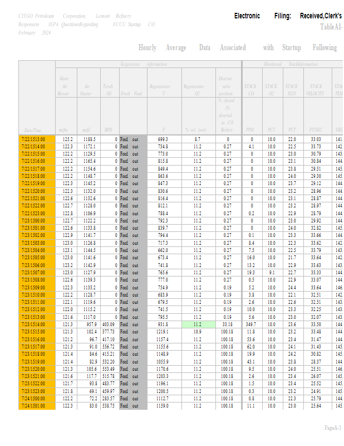Select the 'CITGO Petroleum Corporation, Lemont Refinery' header line

tap(75, 16)
